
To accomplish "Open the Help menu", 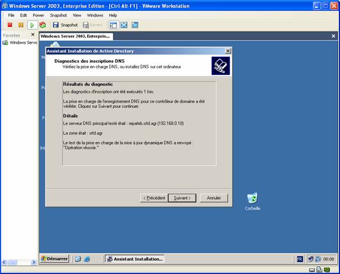I will (x=113, y=15).
